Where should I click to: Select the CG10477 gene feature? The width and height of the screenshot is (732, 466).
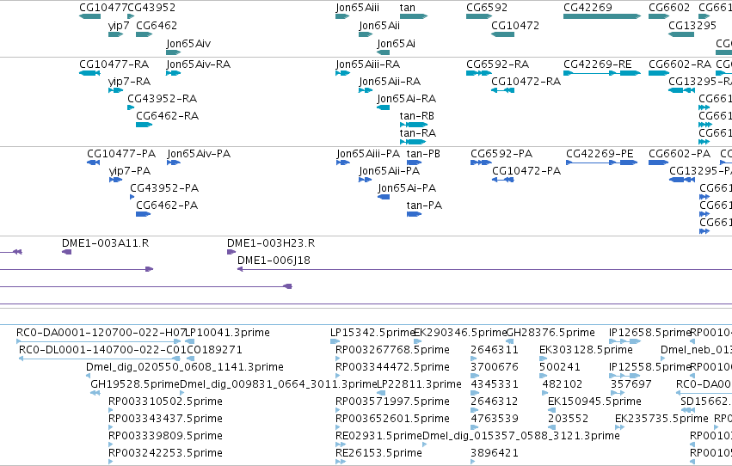point(90,16)
